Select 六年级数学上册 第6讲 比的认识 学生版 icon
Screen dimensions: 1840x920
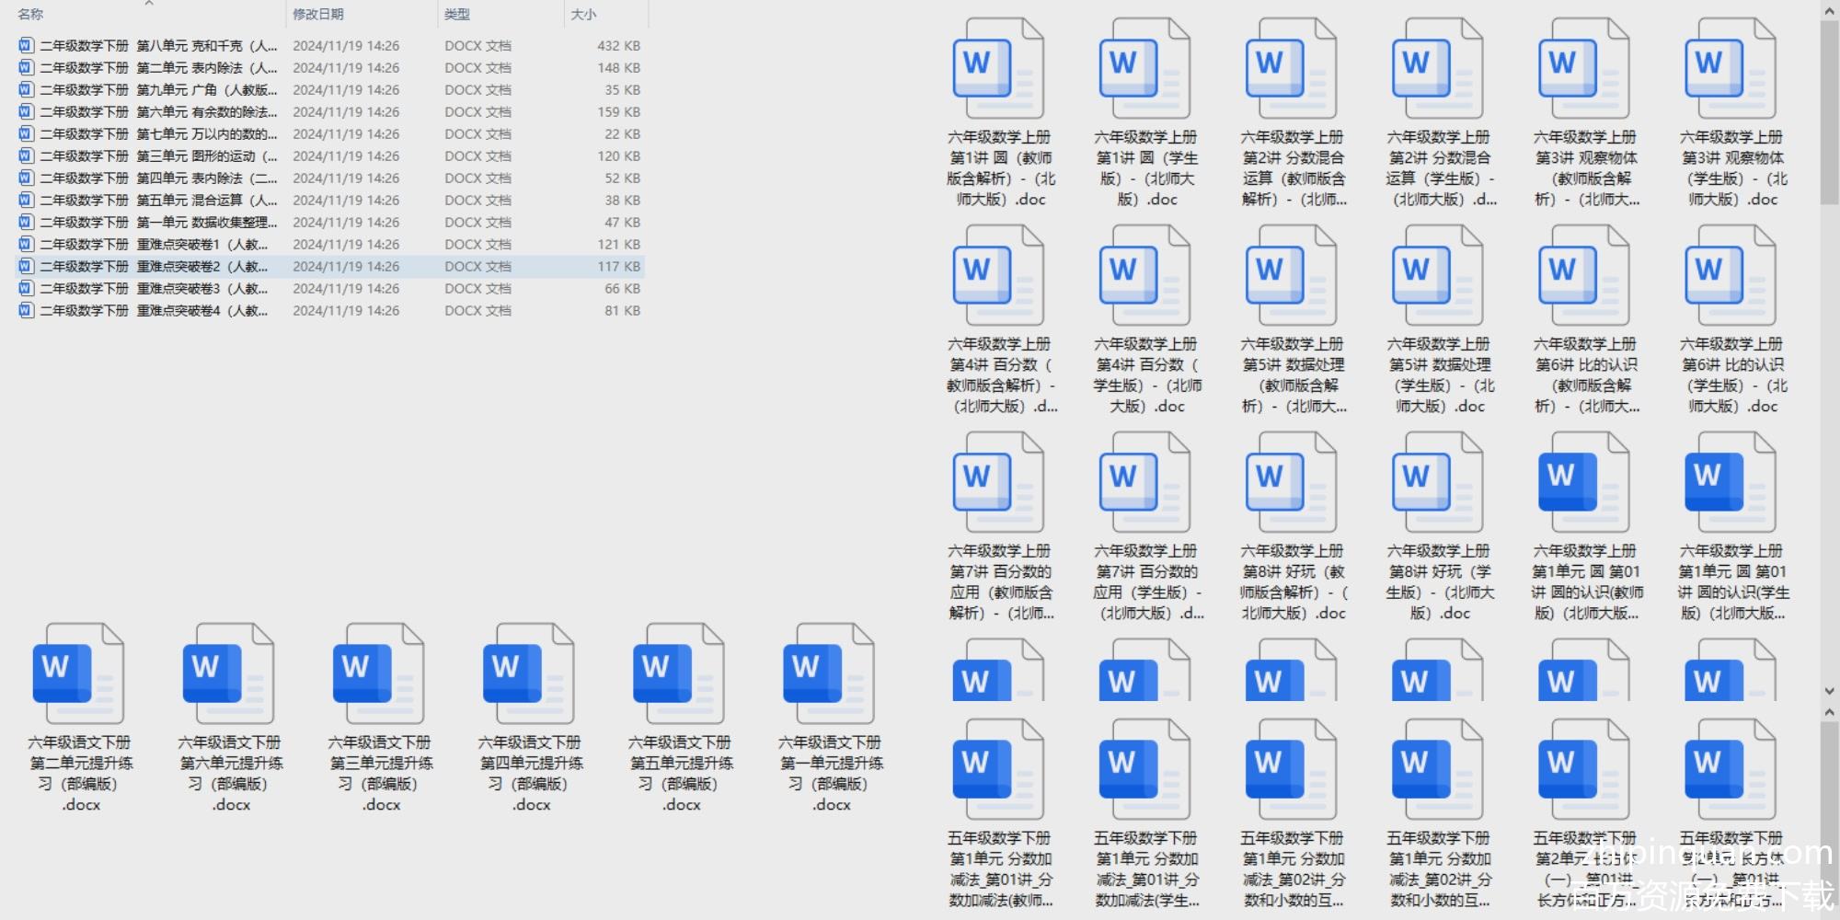pyautogui.click(x=1730, y=276)
